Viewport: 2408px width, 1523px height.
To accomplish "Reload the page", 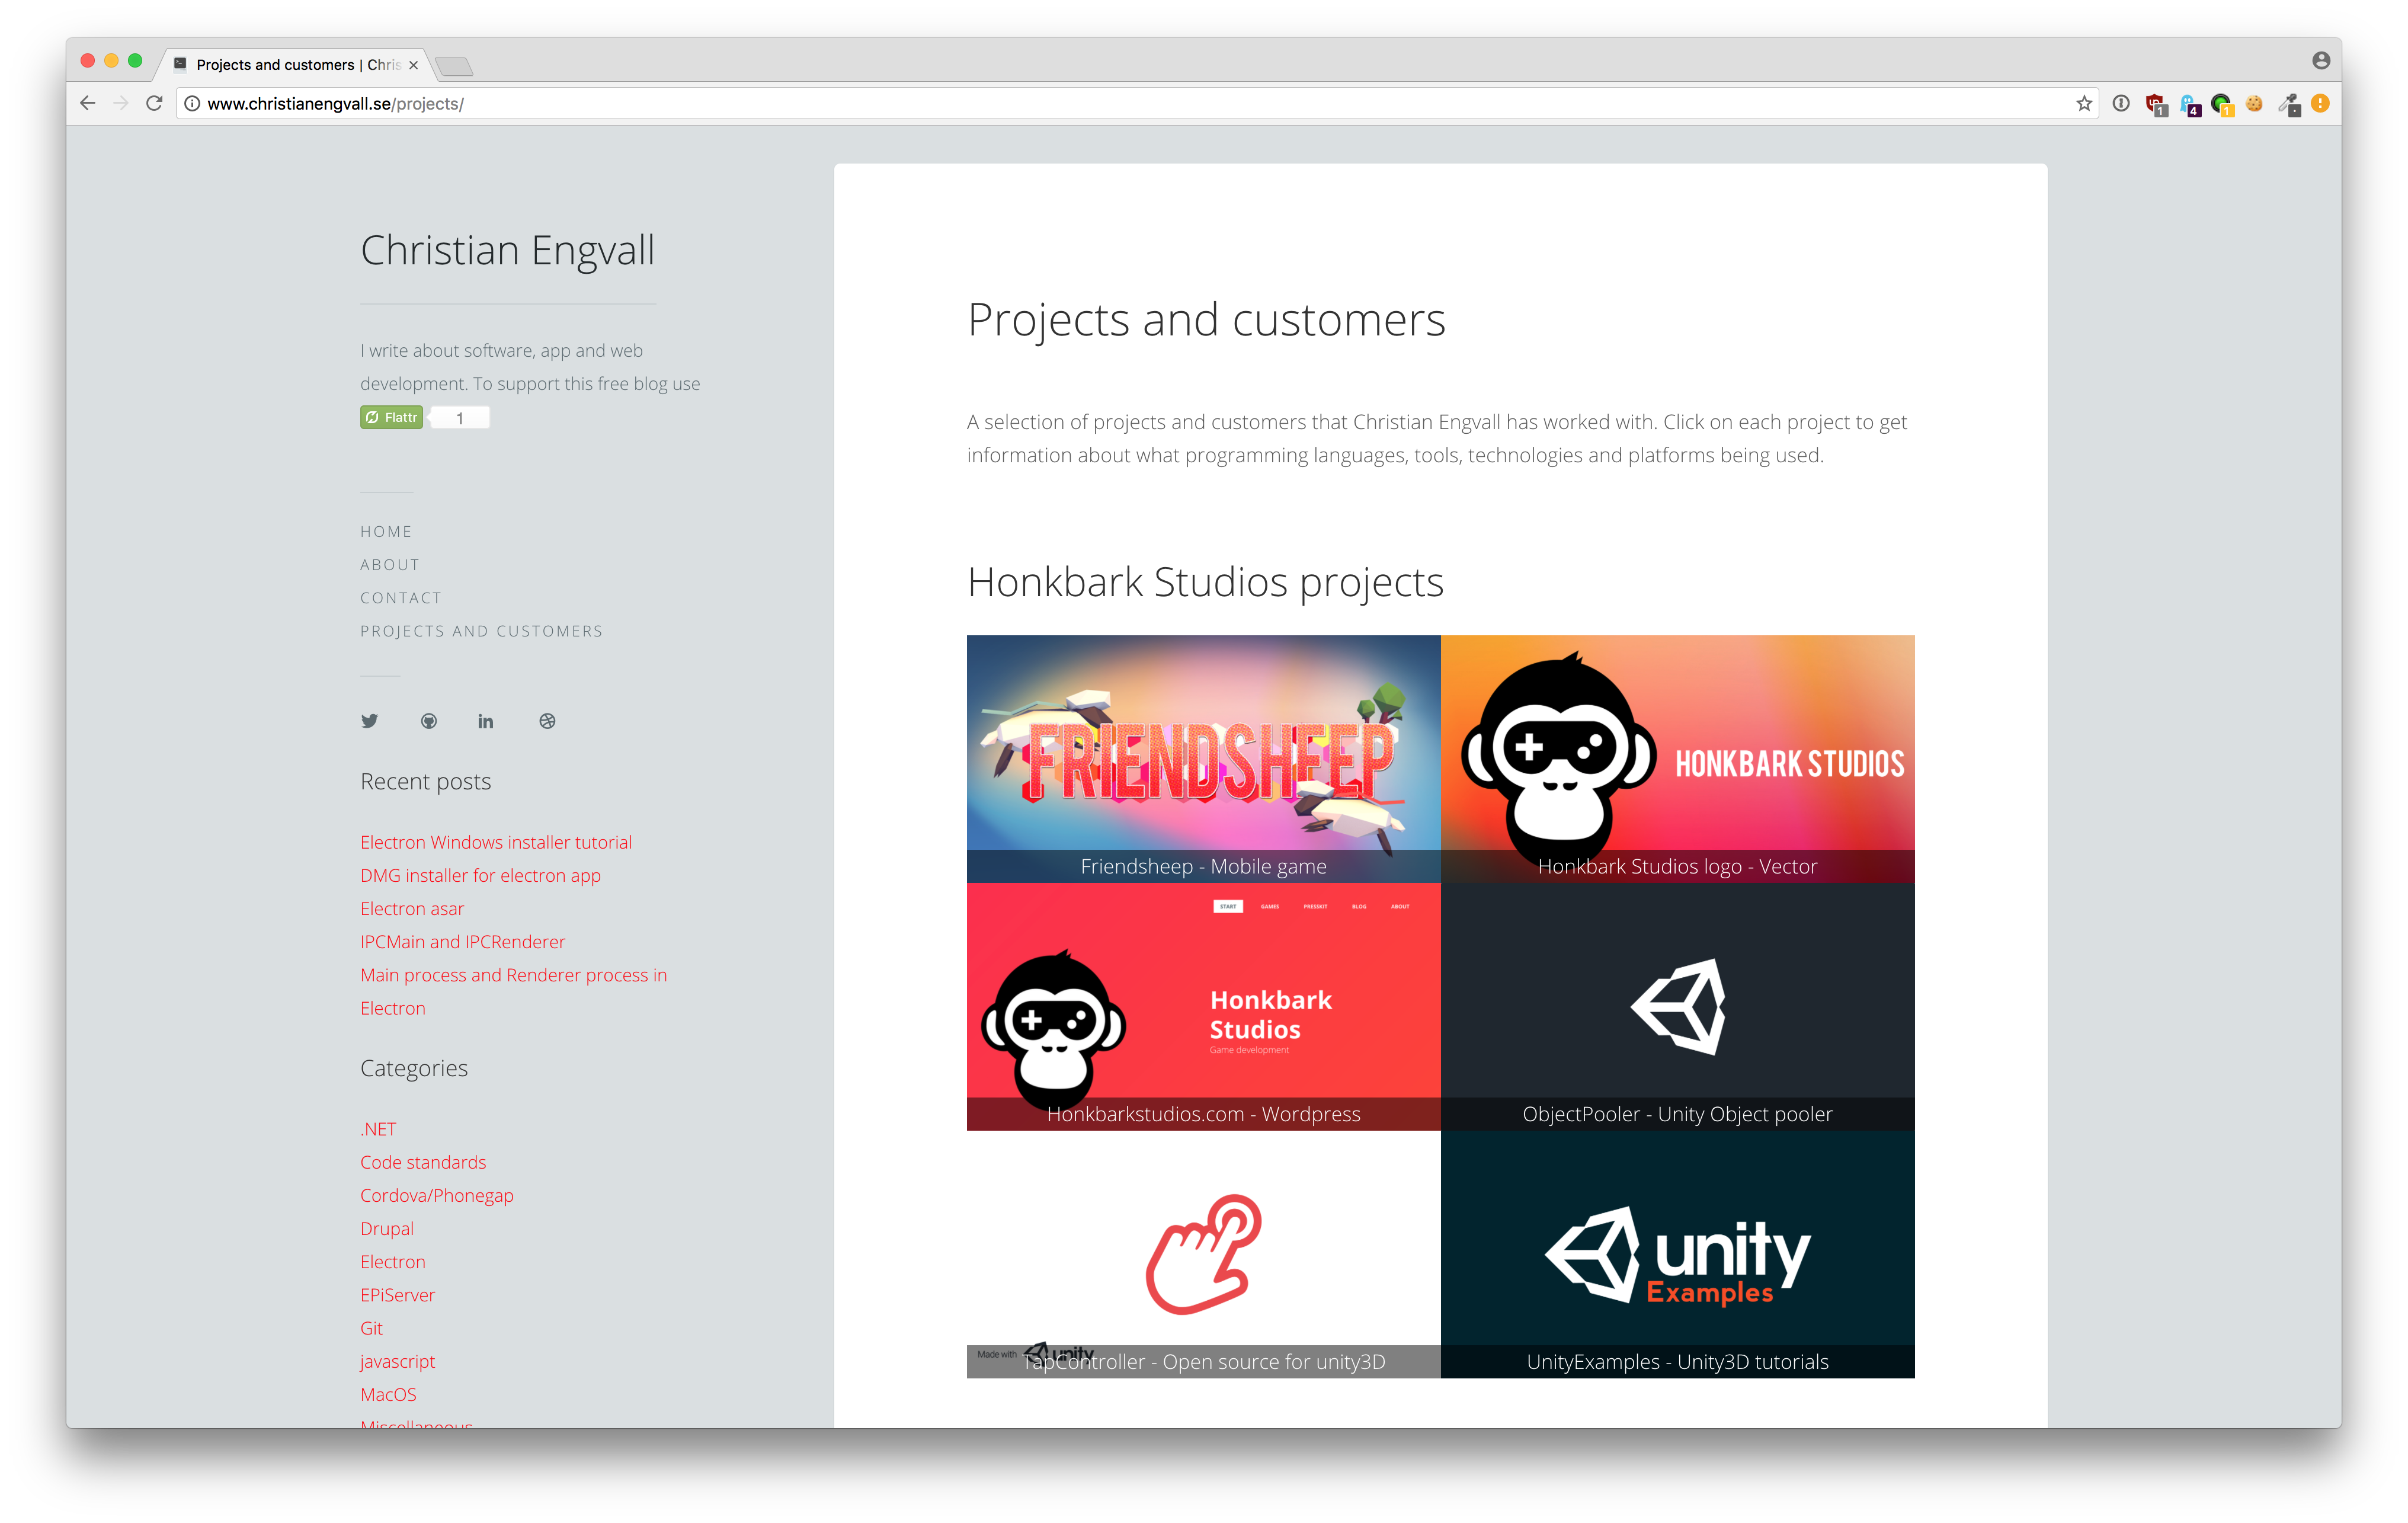I will (155, 102).
